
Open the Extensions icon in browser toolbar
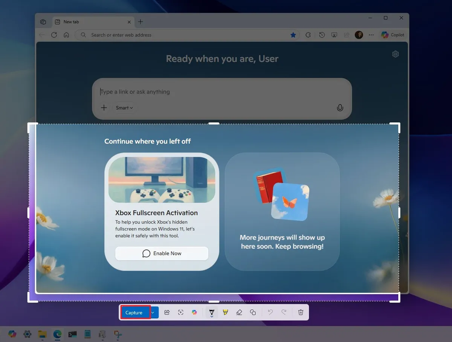tap(308, 35)
